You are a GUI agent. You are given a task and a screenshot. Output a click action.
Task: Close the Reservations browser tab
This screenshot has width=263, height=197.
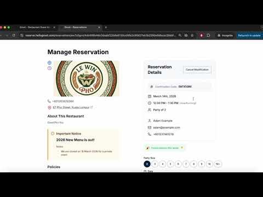pyautogui.click(x=99, y=27)
